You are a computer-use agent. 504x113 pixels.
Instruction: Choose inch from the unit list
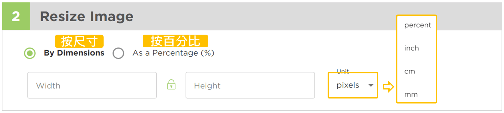click(412, 48)
